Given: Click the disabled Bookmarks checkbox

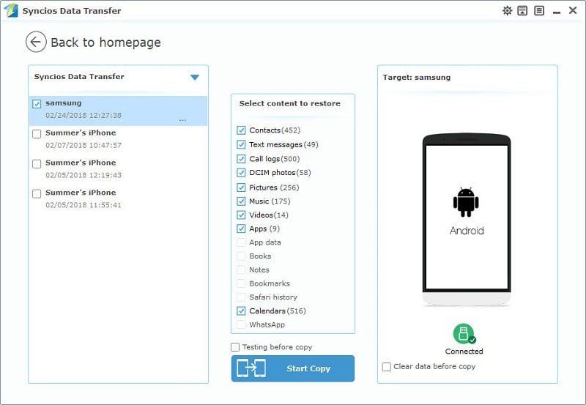Looking at the screenshot, I should [241, 283].
